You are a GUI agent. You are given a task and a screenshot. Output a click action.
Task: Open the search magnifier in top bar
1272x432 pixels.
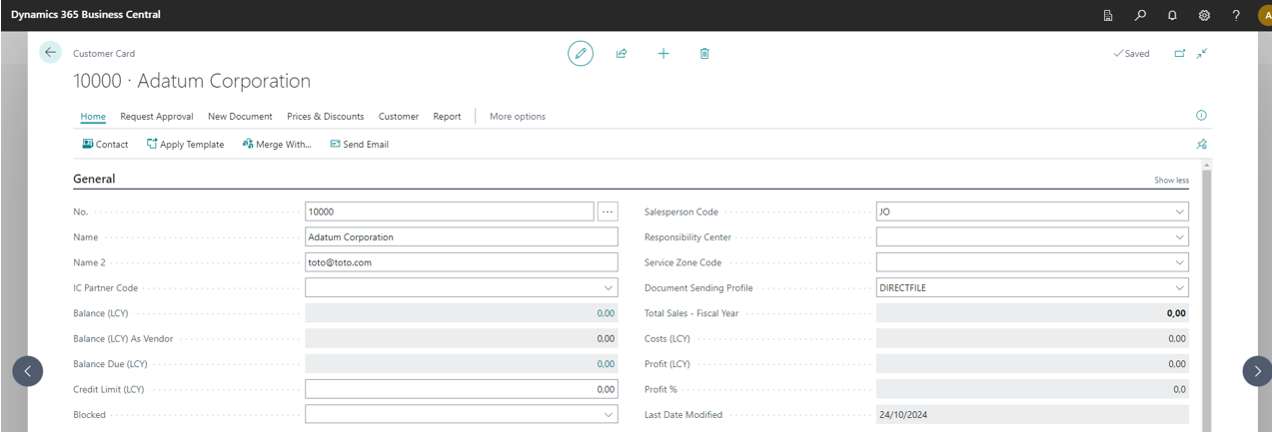(1140, 15)
